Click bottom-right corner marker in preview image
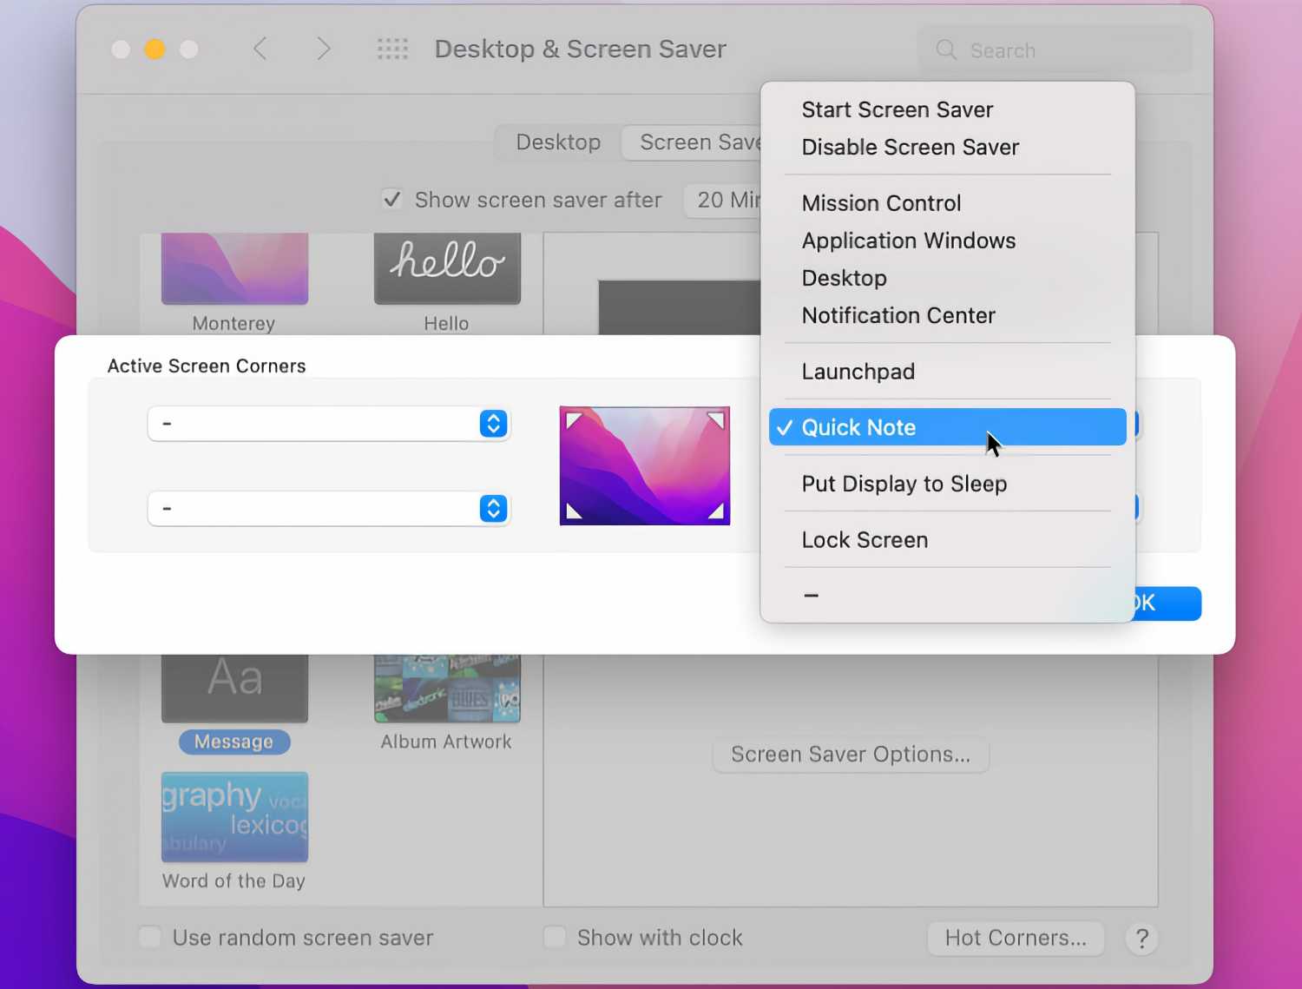Viewport: 1302px width, 989px height. point(716,511)
